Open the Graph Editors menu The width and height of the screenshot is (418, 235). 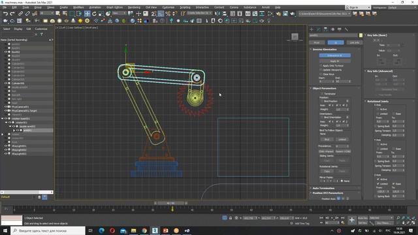pyautogui.click(x=114, y=7)
